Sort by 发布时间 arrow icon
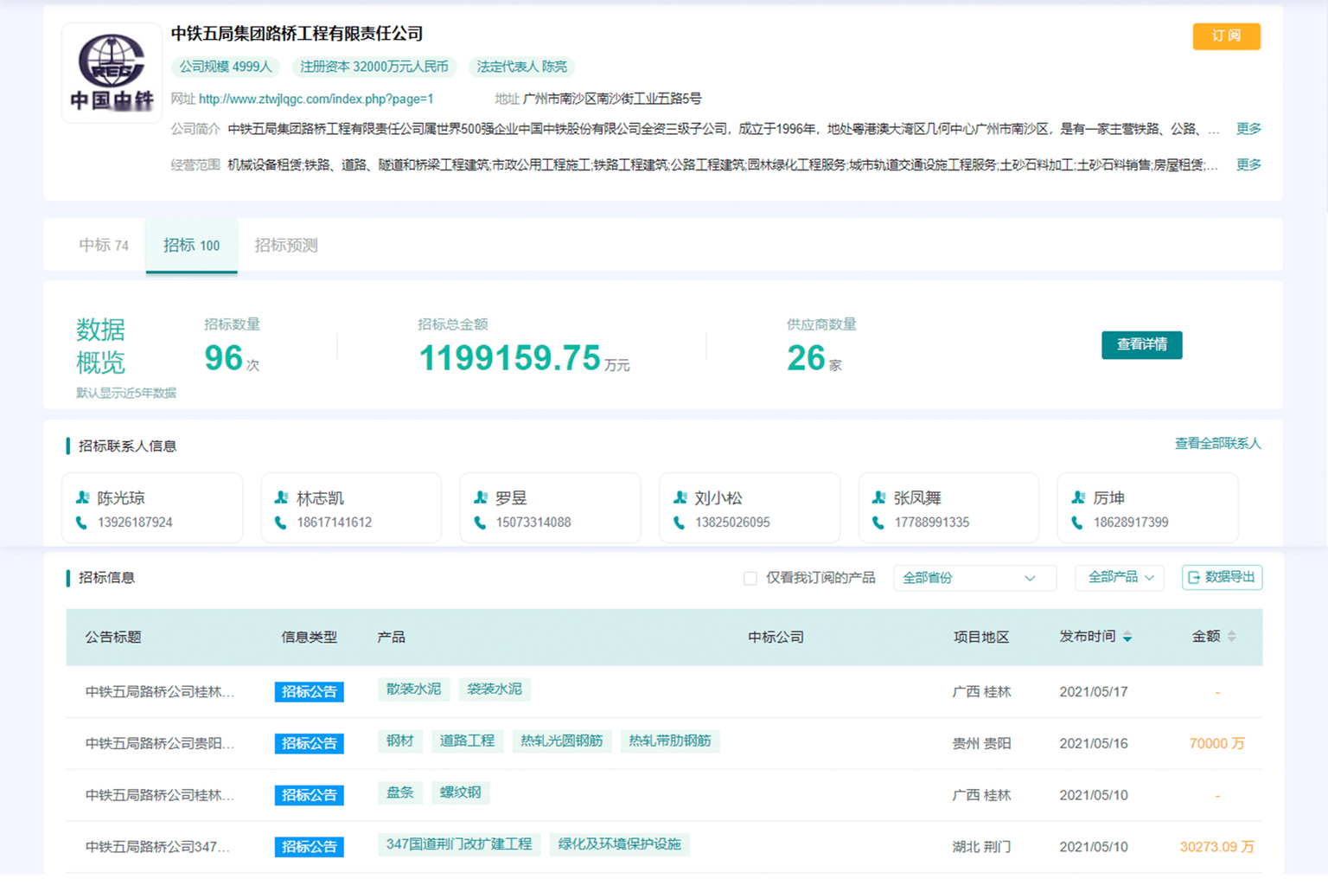 tap(1127, 637)
